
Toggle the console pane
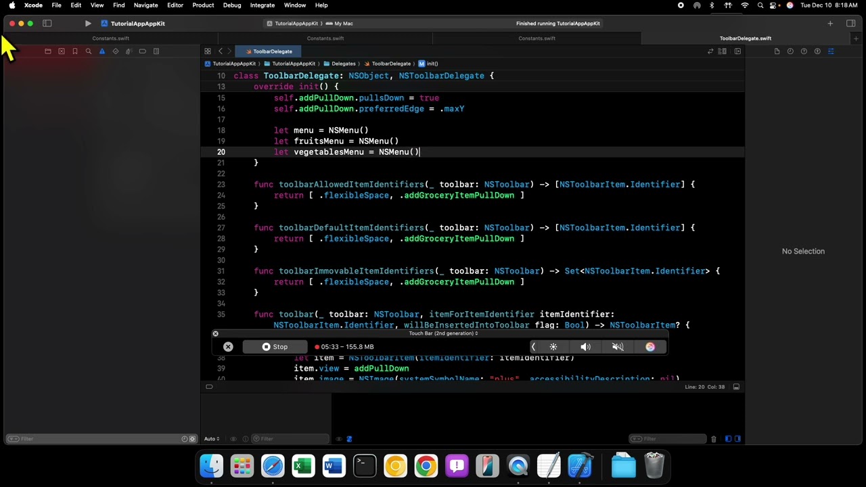point(737,439)
